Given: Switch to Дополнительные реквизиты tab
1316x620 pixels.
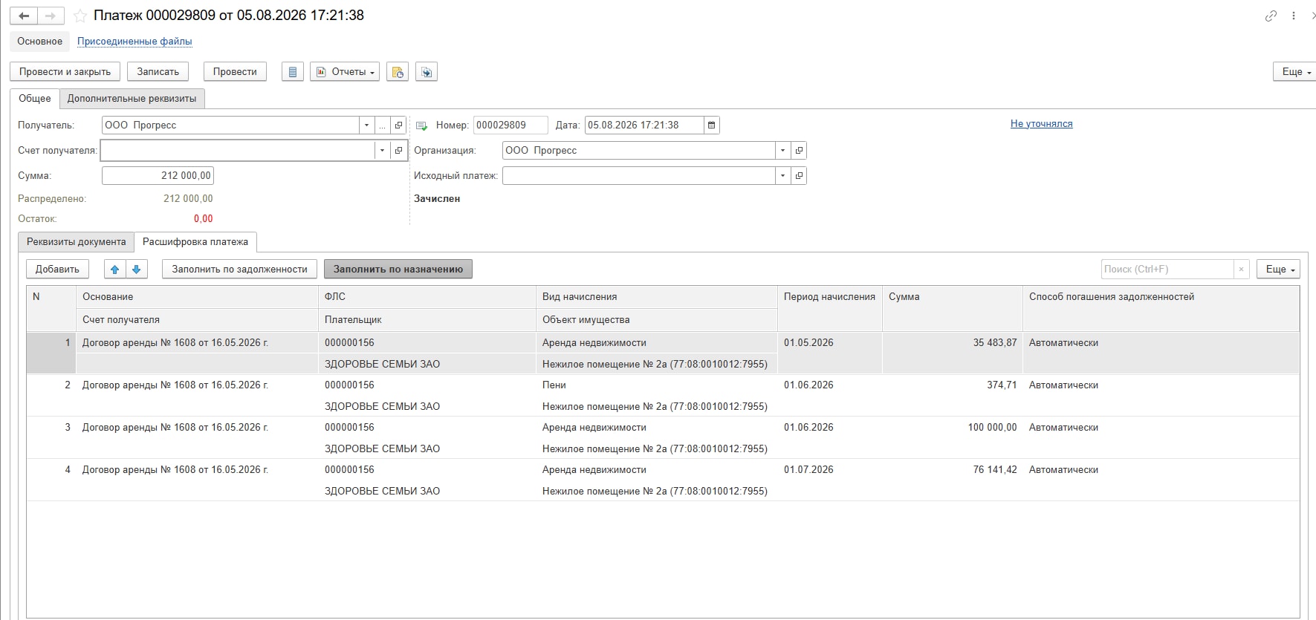Looking at the screenshot, I should 132,99.
